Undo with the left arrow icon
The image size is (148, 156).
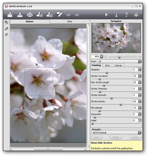coord(68,15)
